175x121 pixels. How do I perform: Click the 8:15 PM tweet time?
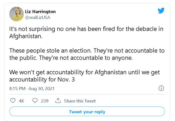[17, 89]
